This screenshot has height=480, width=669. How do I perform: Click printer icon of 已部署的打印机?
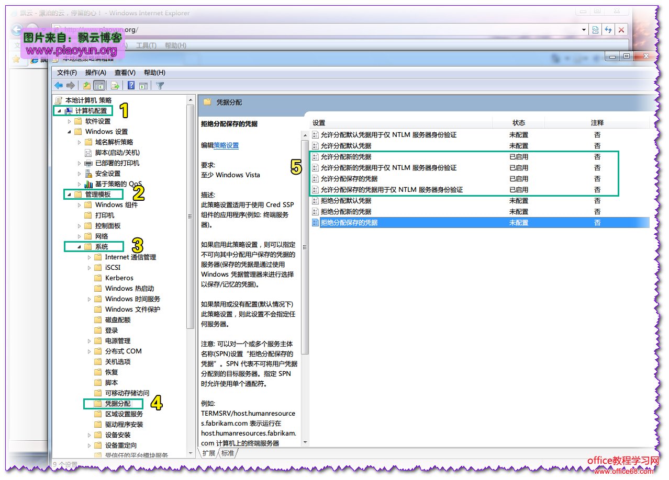click(x=88, y=163)
